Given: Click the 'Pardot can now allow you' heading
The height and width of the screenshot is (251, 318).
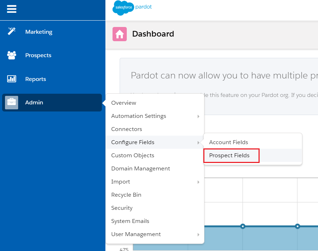Looking at the screenshot, I should point(224,75).
